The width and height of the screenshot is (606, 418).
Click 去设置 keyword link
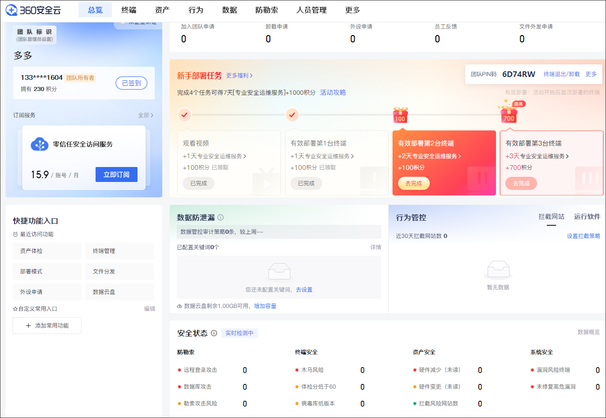(304, 290)
